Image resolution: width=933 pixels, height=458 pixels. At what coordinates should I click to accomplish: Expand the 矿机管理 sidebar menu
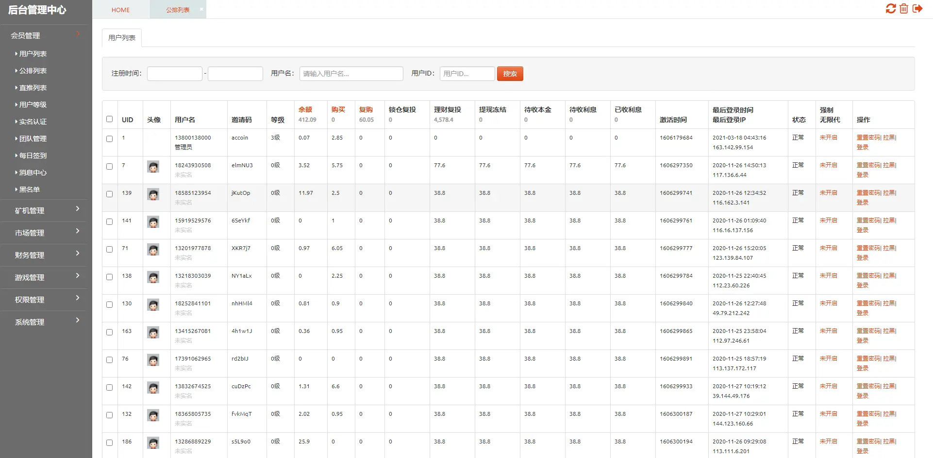[44, 210]
